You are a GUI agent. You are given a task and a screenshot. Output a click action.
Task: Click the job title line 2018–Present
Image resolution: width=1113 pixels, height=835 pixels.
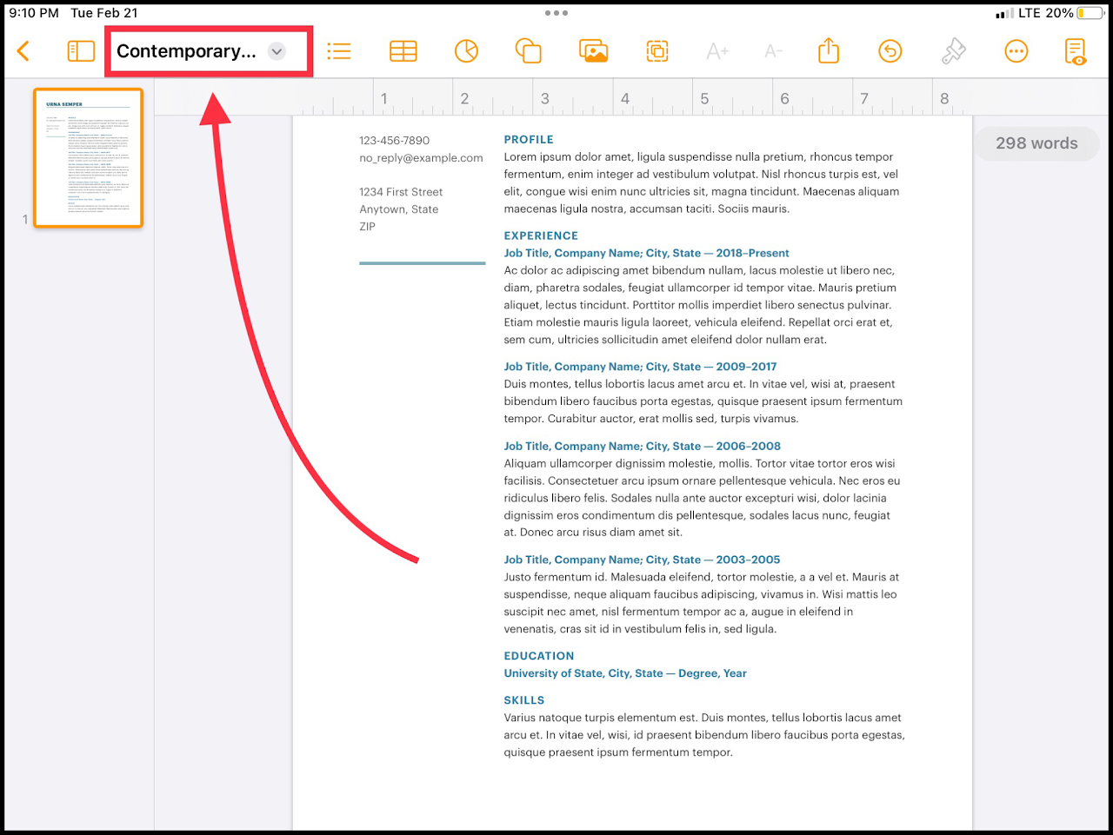point(647,253)
